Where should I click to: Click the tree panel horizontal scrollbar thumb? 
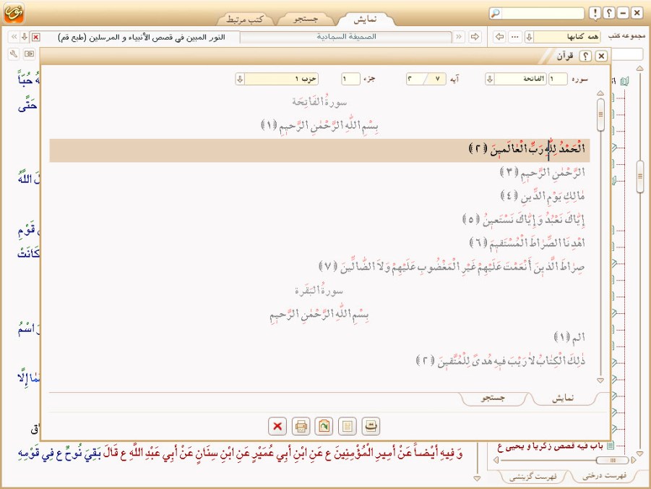click(x=611, y=460)
